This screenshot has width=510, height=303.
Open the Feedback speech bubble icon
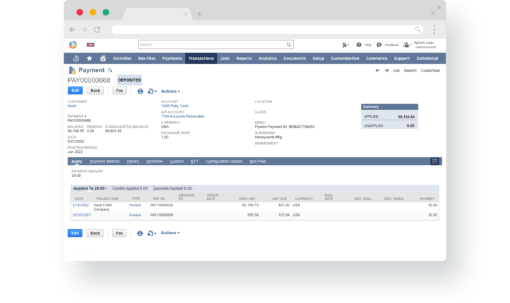click(379, 45)
